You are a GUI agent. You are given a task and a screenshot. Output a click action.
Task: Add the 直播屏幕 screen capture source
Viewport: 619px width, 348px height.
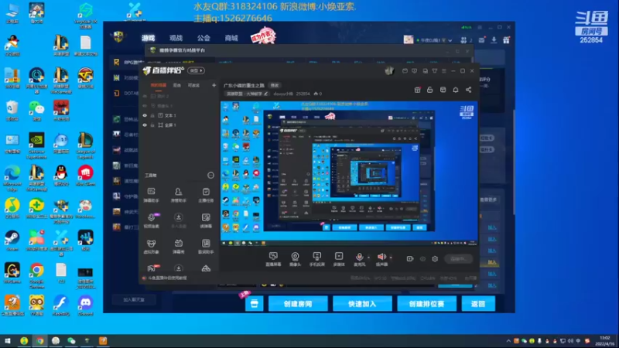[273, 259]
